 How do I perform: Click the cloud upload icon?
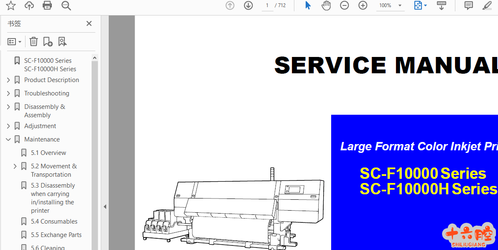[29, 5]
